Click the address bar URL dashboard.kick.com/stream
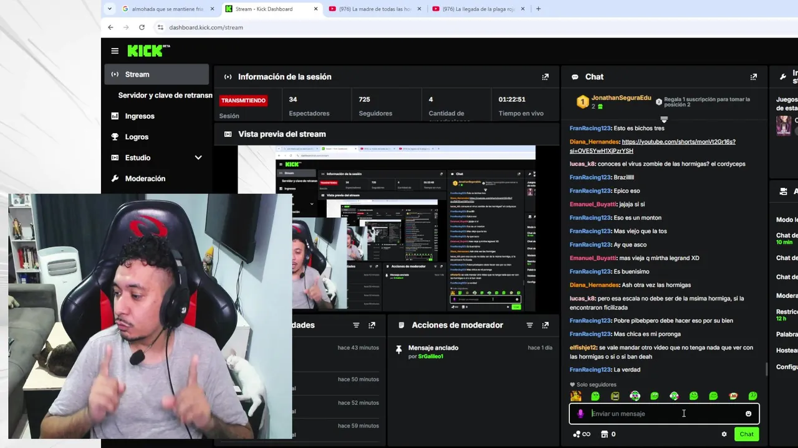The height and width of the screenshot is (448, 798). click(x=206, y=27)
